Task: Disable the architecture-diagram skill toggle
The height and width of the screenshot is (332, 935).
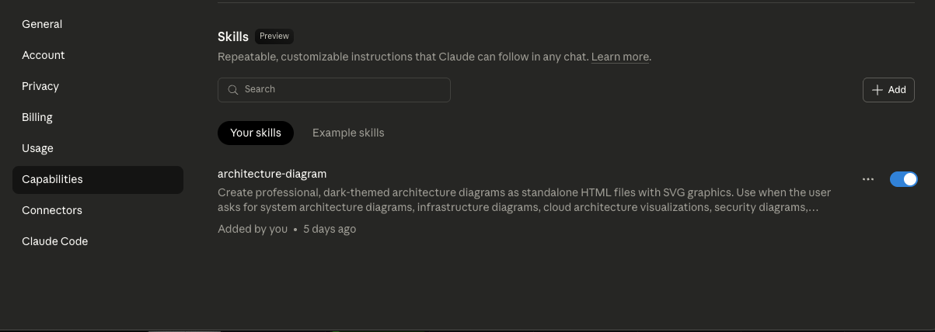Action: coord(903,179)
